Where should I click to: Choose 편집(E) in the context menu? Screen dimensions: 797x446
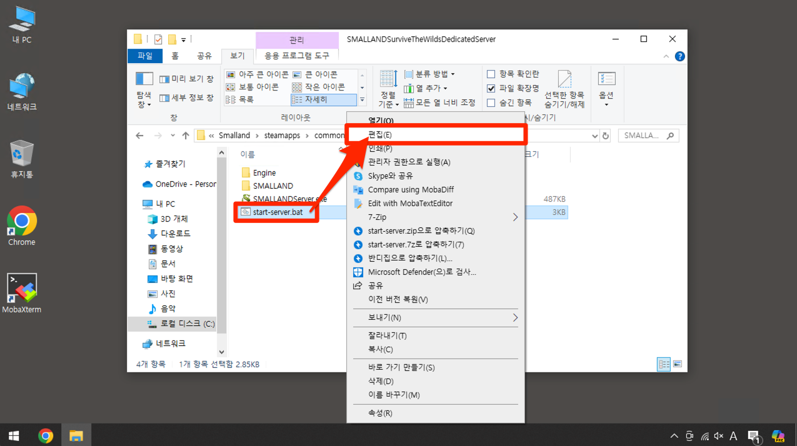[436, 135]
